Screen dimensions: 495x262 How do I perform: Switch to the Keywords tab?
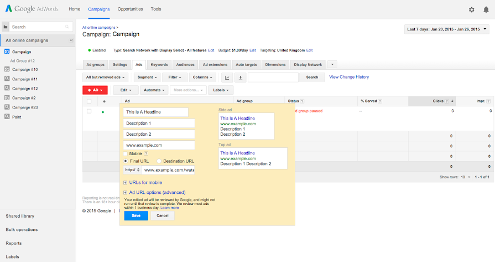pos(159,65)
